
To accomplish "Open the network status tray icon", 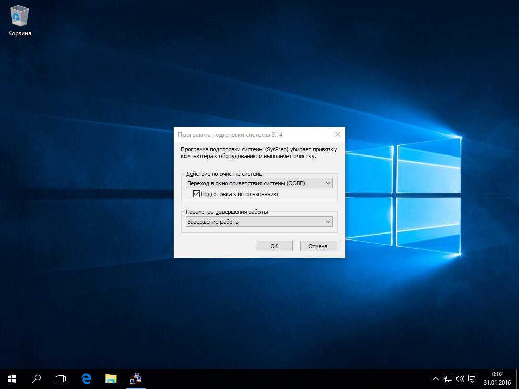I will (448, 379).
